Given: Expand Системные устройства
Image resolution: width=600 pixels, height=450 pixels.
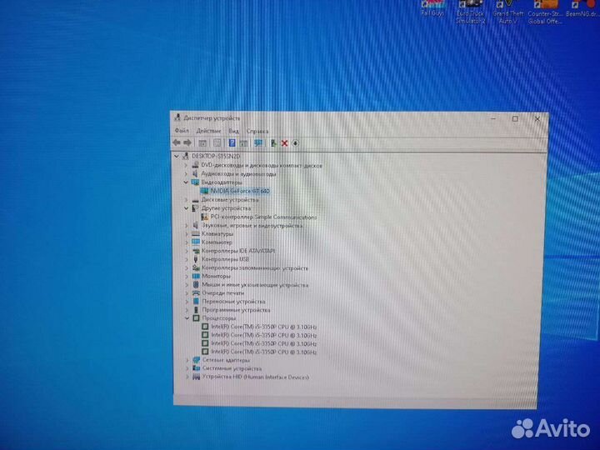Looking at the screenshot, I should pos(187,368).
